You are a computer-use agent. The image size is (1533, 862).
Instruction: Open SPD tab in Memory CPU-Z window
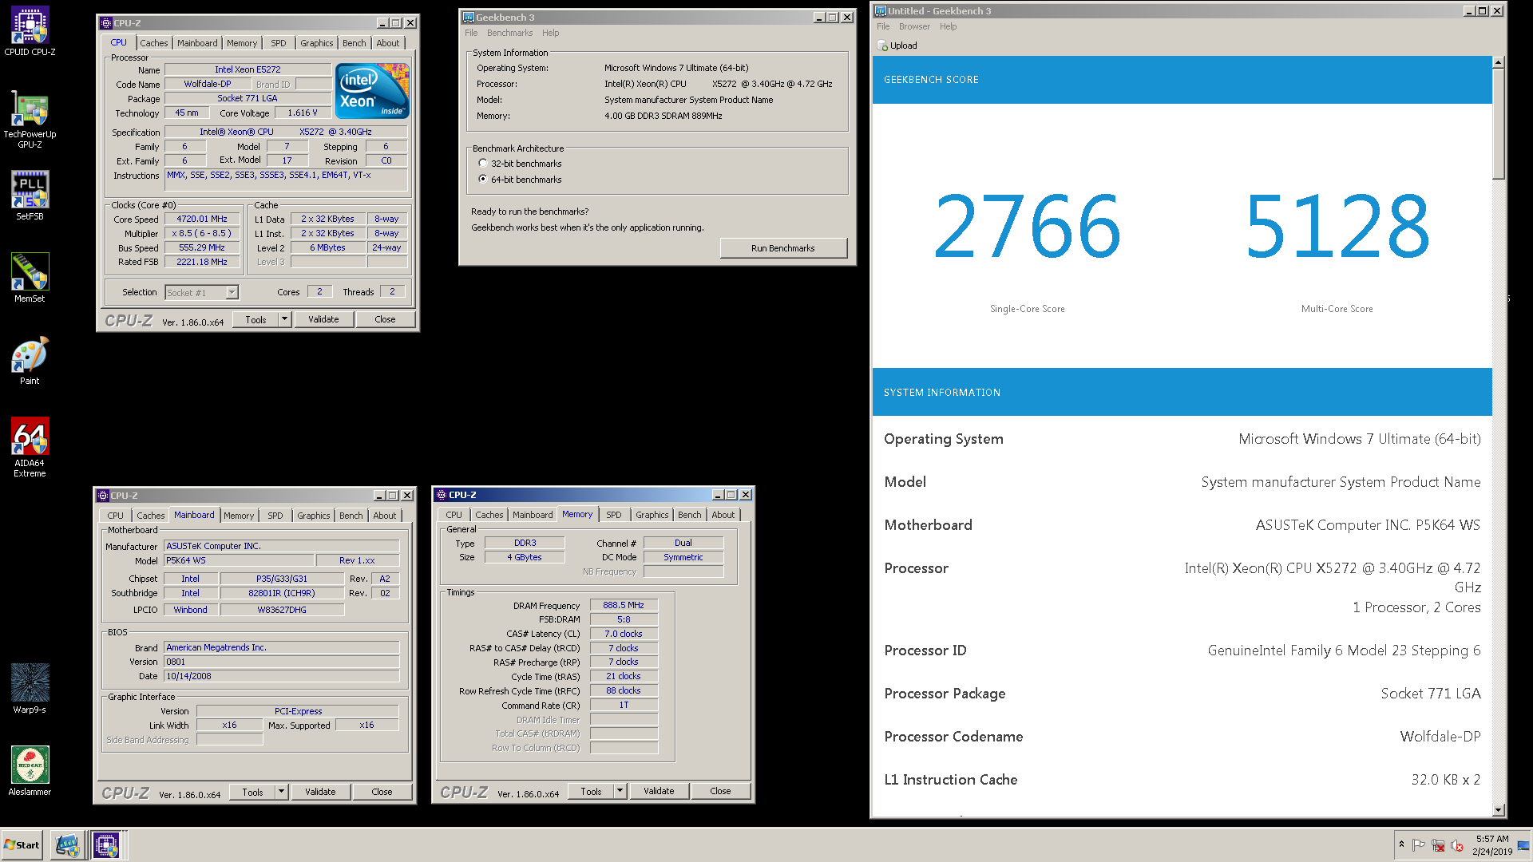tap(613, 515)
